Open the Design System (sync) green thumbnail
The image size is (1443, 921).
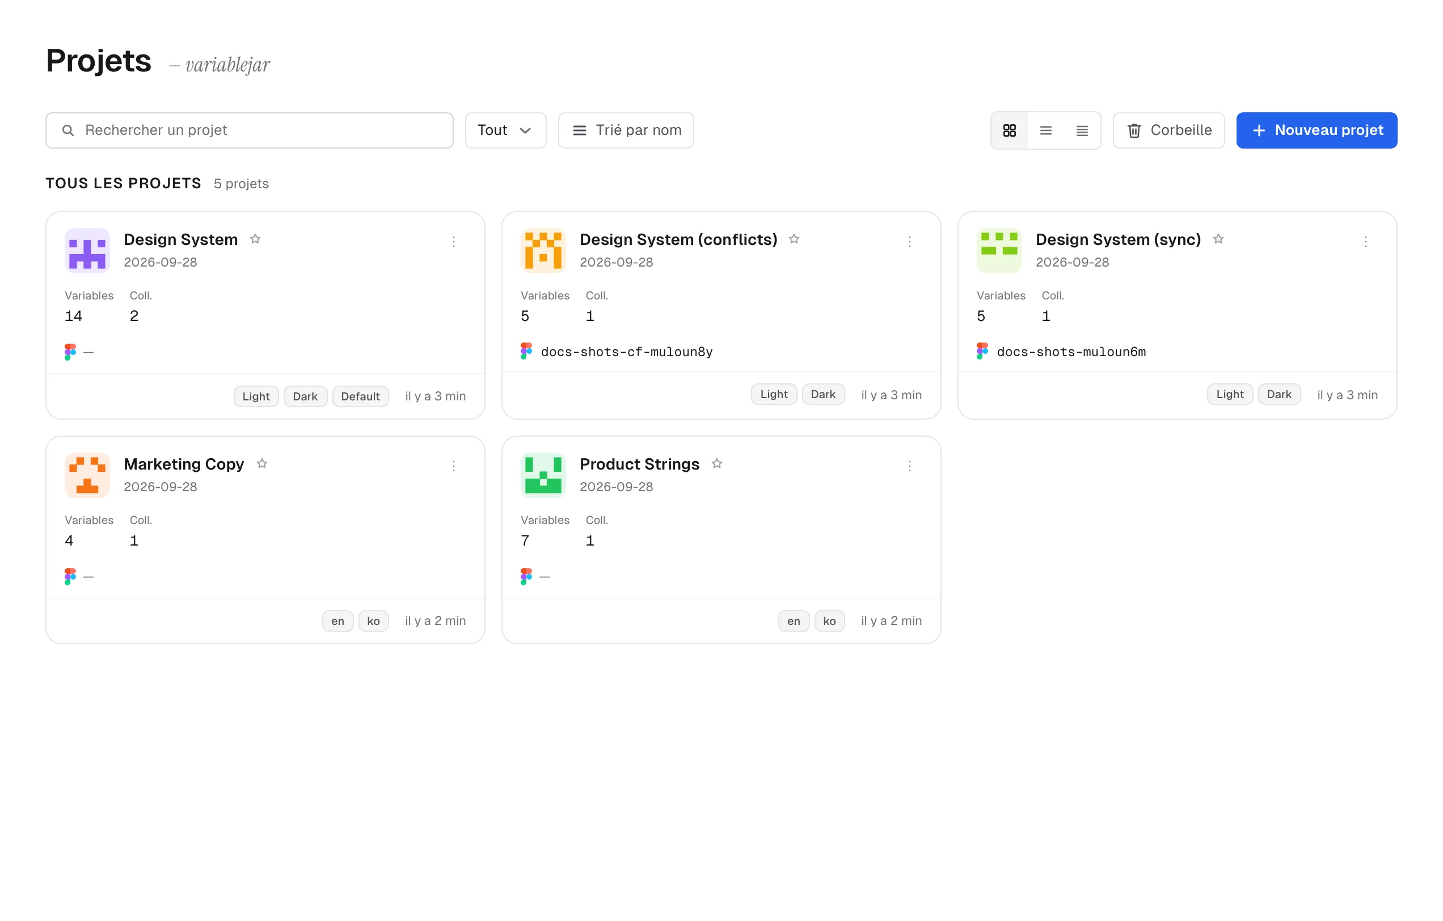click(x=999, y=251)
